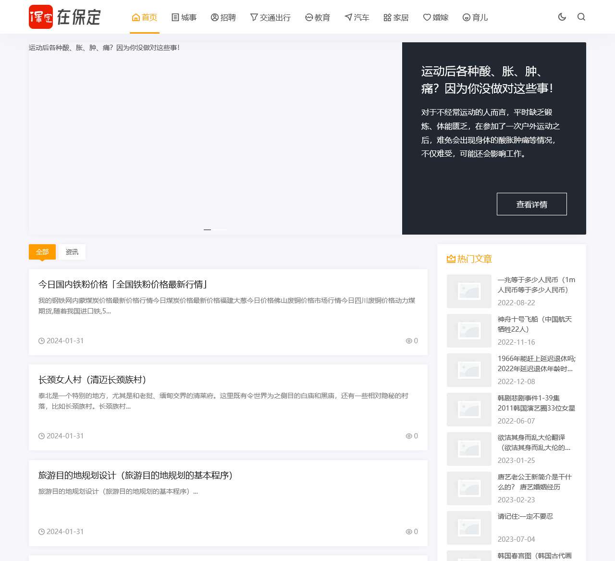Screen dimensions: 615x561
Task: Click the search magnifier icon
Action: 581,17
